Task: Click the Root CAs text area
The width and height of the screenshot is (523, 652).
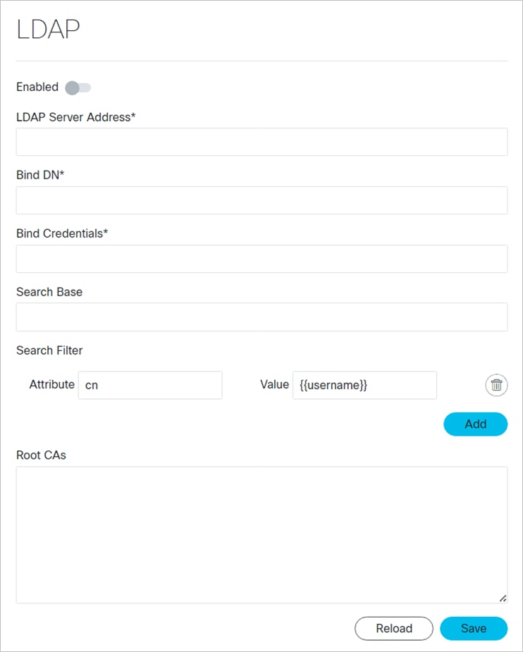Action: tap(261, 532)
